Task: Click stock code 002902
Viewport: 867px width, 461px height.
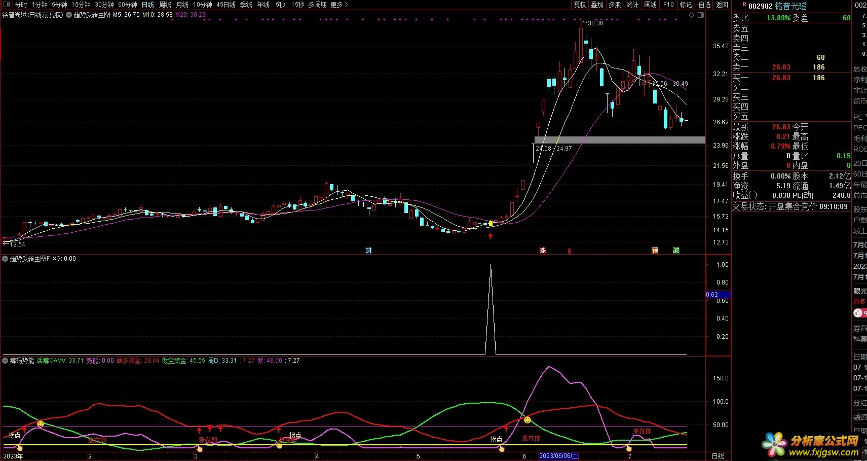Action: click(760, 6)
